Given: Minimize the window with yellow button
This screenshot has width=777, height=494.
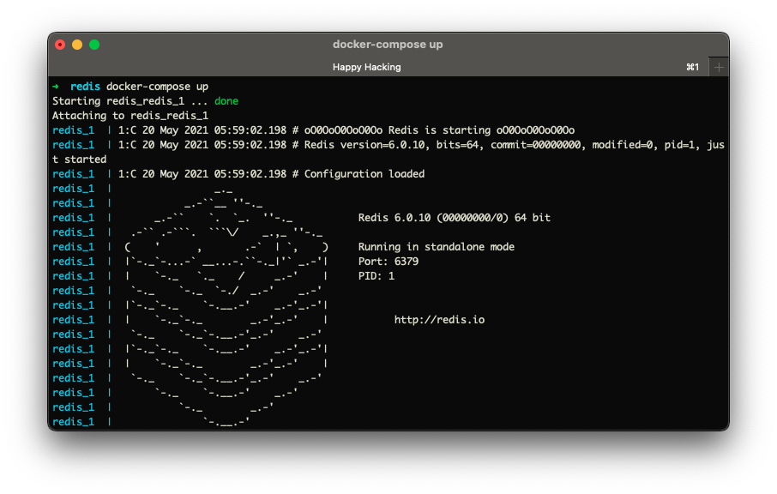Looking at the screenshot, I should click(77, 45).
